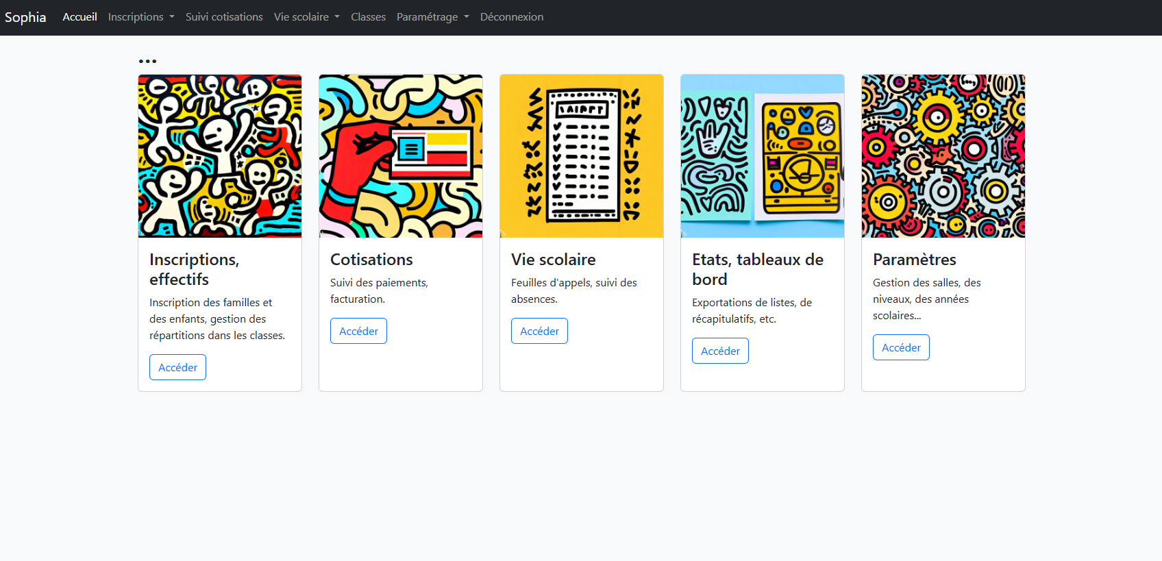This screenshot has height=561, width=1162.
Task: Open the Inscriptions dropdown menu
Action: click(140, 17)
